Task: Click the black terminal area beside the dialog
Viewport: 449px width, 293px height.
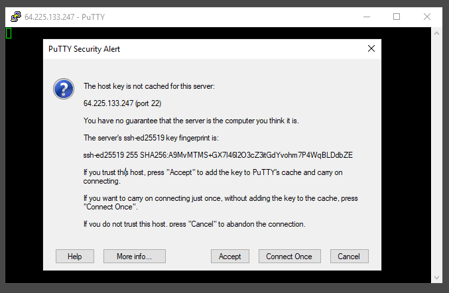Action: pos(24,166)
